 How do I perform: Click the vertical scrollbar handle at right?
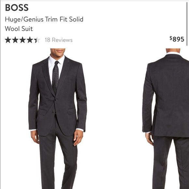(x=187, y=24)
